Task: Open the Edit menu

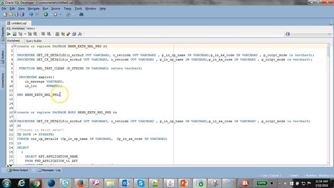Action: tap(12, 9)
